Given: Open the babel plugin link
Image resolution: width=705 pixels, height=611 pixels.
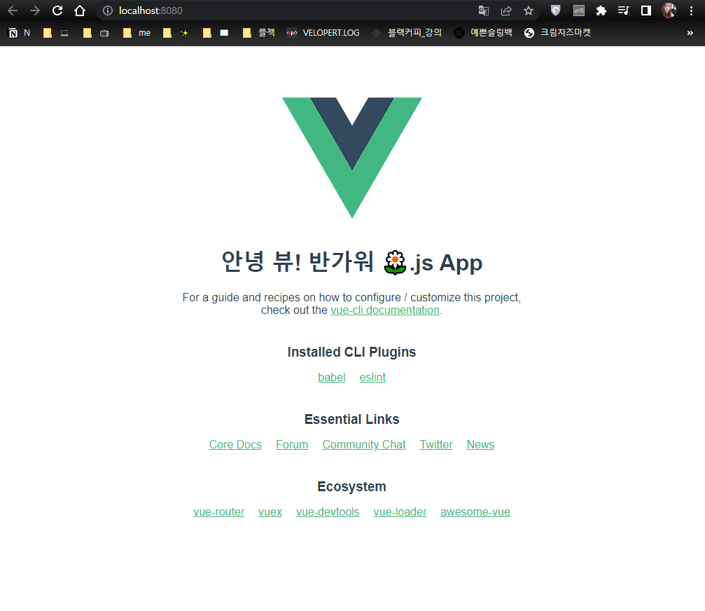Looking at the screenshot, I should (x=331, y=377).
